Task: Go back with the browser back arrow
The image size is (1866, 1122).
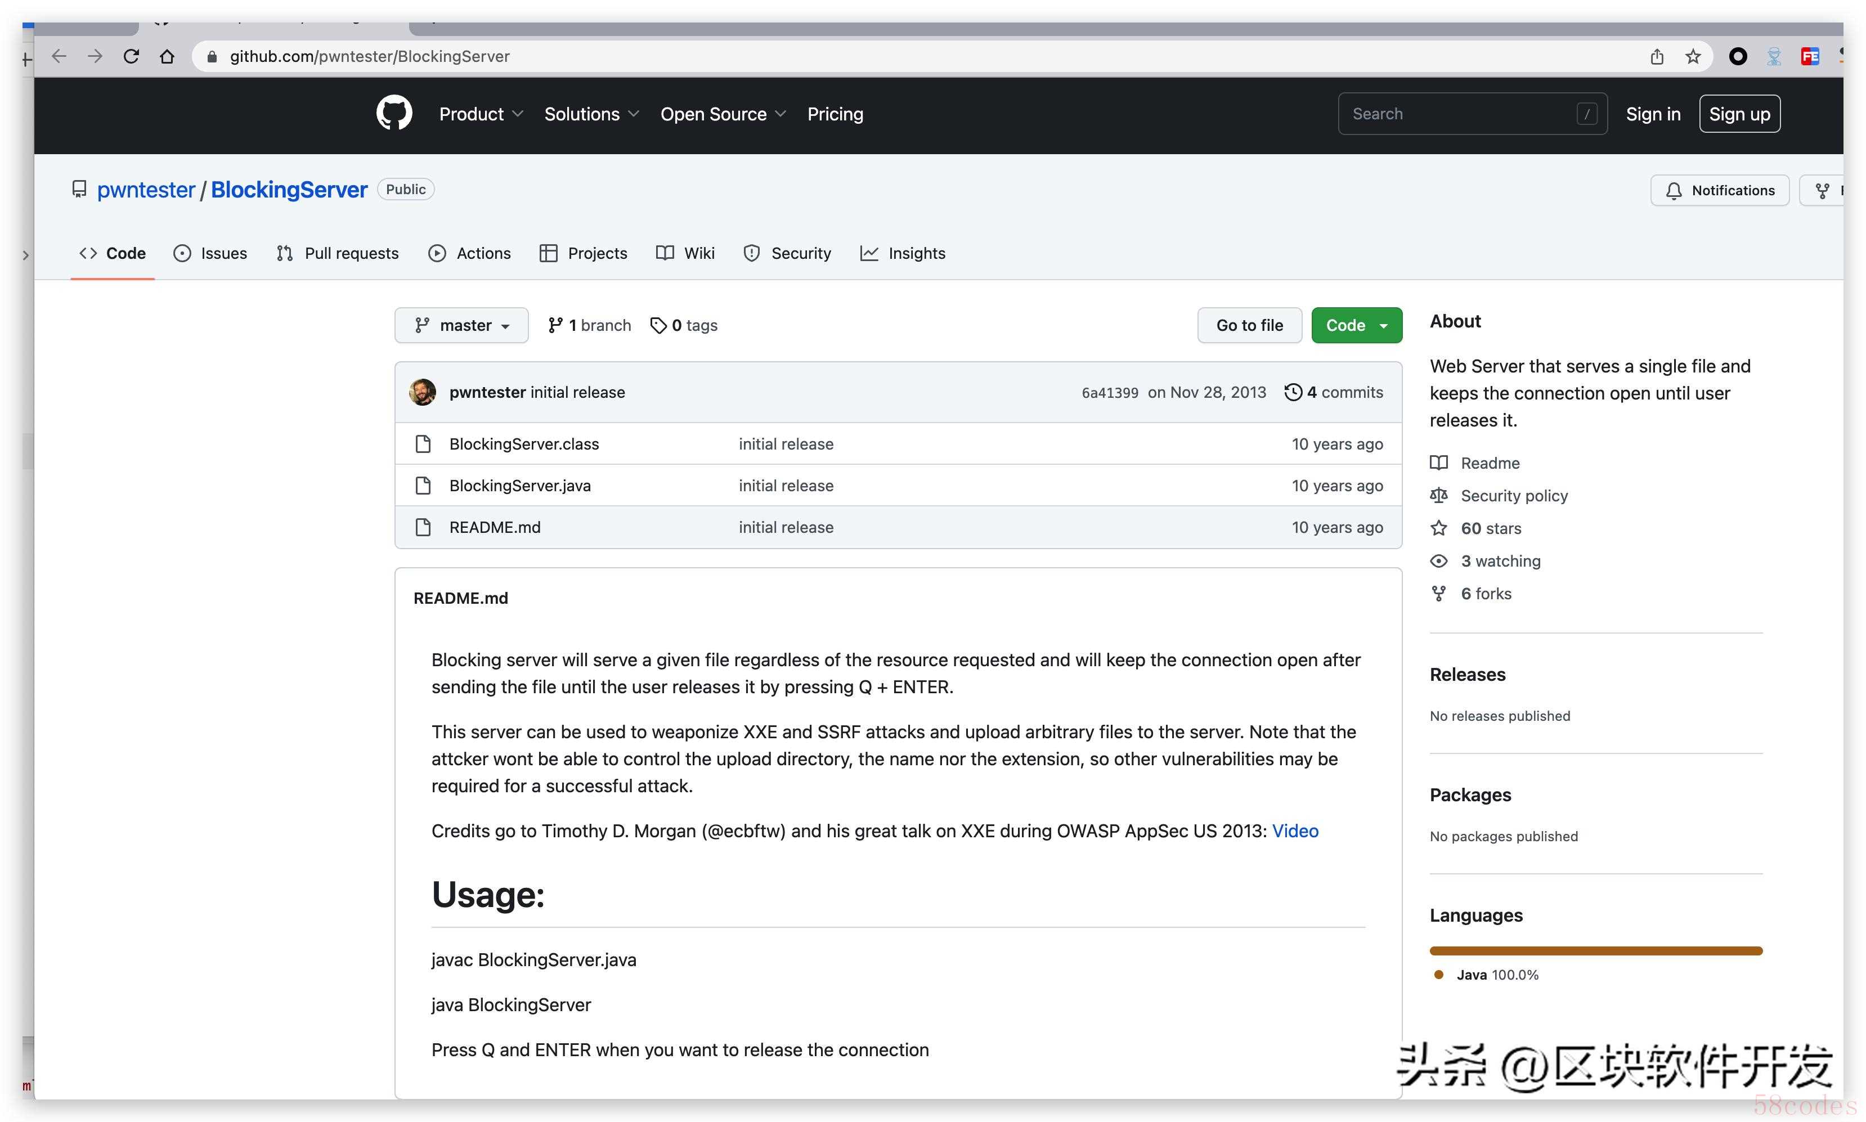Action: click(59, 57)
